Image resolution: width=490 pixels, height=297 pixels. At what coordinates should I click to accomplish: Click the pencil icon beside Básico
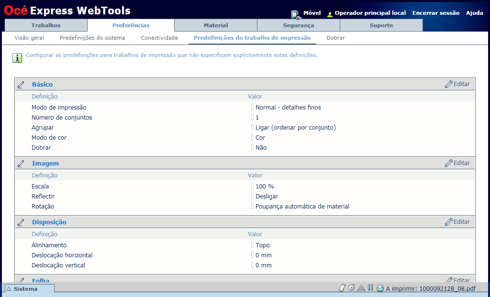coord(21,85)
